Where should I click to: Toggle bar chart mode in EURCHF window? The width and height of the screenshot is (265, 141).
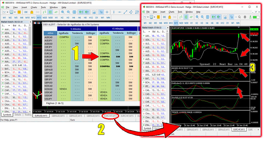(181, 17)
